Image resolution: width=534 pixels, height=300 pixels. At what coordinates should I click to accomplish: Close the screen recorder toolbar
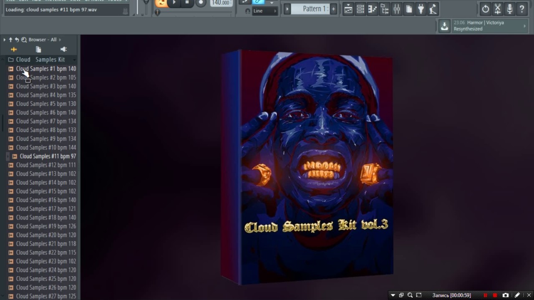[x=529, y=295]
